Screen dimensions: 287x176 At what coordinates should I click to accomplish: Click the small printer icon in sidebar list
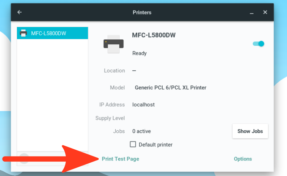[x=23, y=33]
